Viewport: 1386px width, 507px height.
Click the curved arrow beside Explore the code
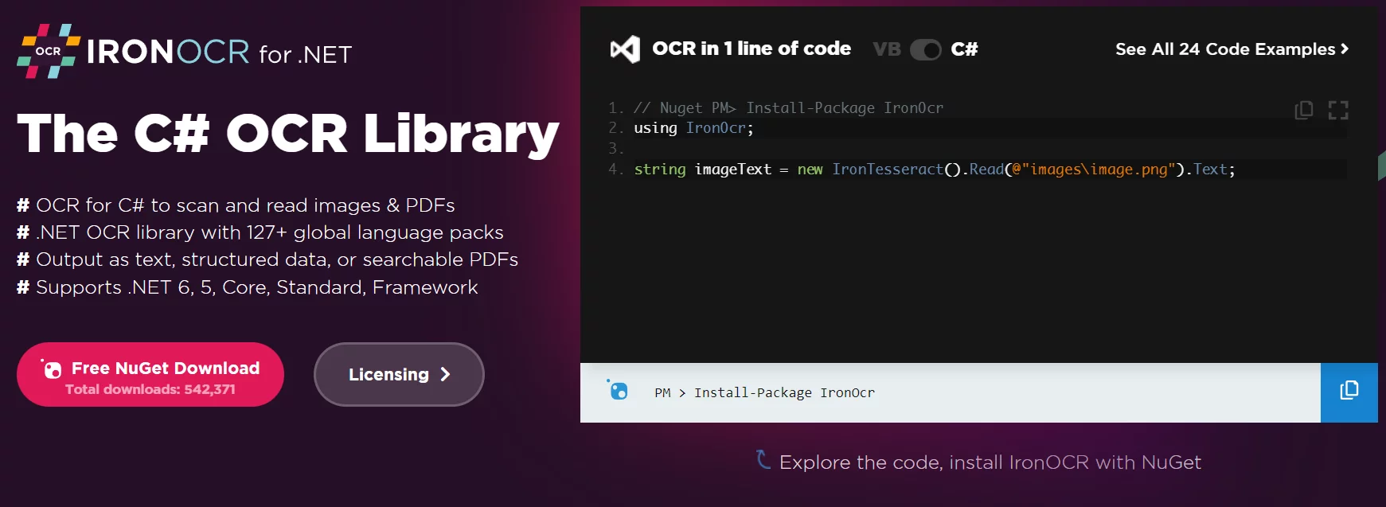(763, 460)
